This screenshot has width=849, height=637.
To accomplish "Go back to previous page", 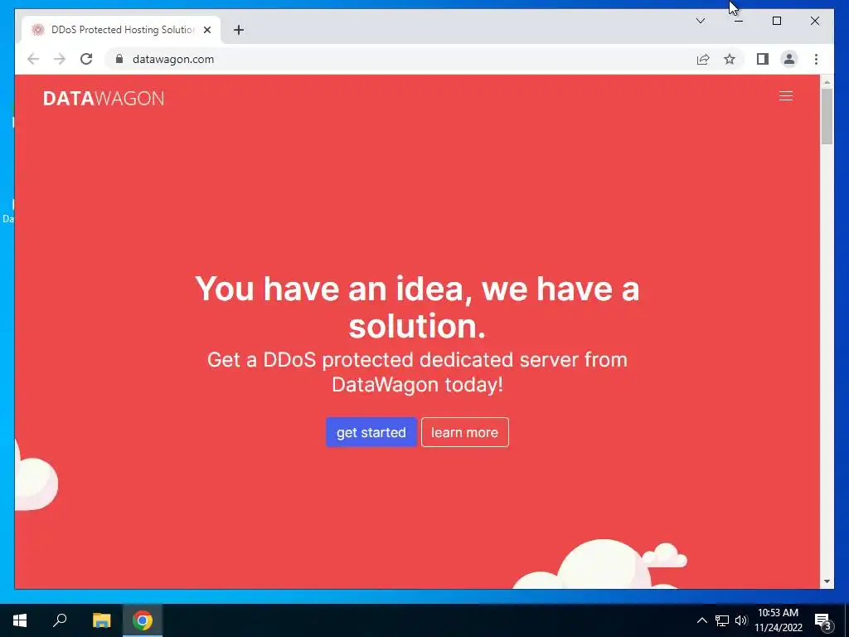I will point(33,59).
